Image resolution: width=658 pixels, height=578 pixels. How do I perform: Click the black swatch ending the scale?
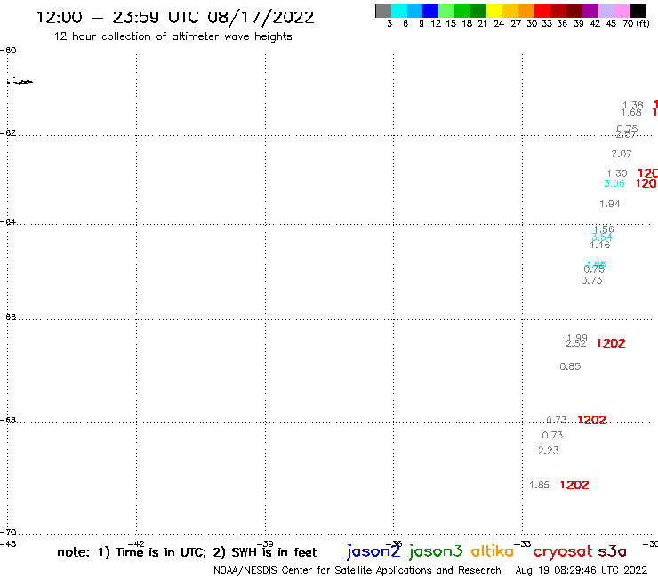point(638,11)
